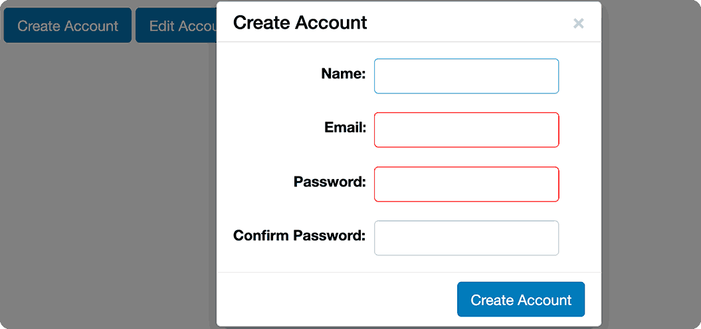Click the "Name:" label text

(343, 74)
